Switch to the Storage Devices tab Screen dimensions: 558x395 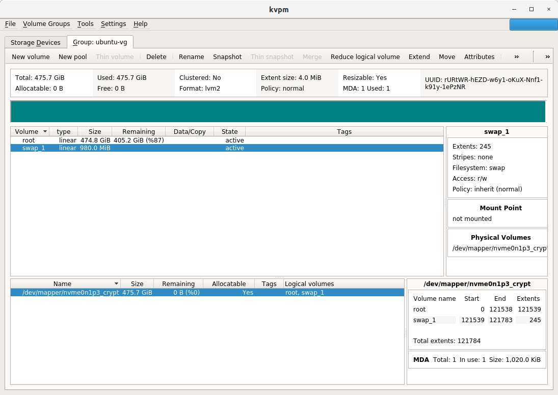(x=35, y=42)
